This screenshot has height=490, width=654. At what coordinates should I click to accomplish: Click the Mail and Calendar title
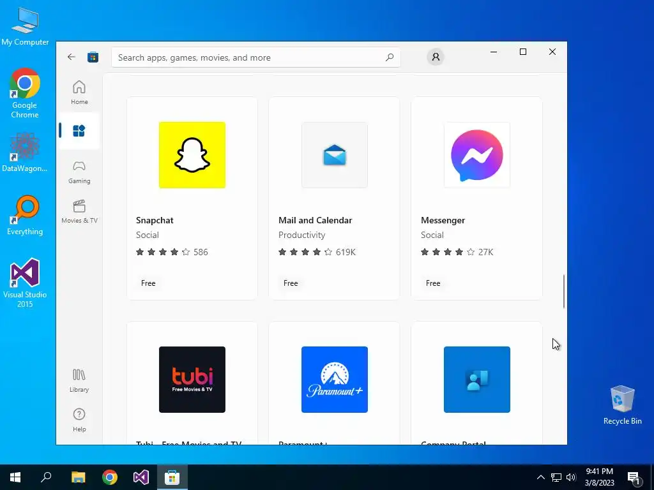(316, 220)
